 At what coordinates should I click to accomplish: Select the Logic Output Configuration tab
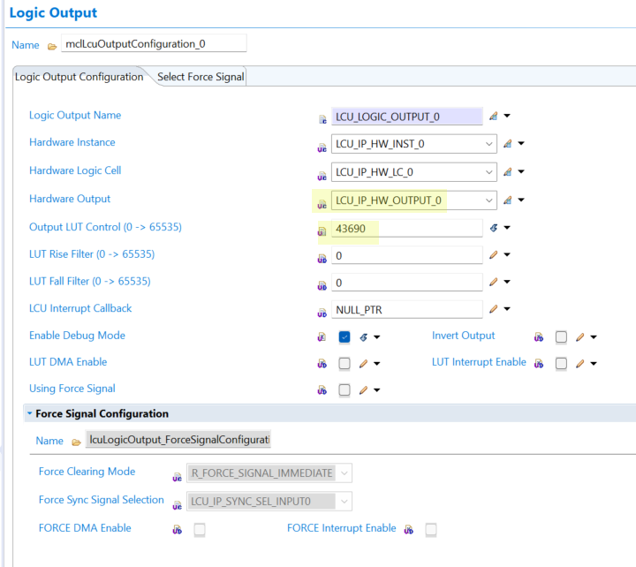pos(79,77)
